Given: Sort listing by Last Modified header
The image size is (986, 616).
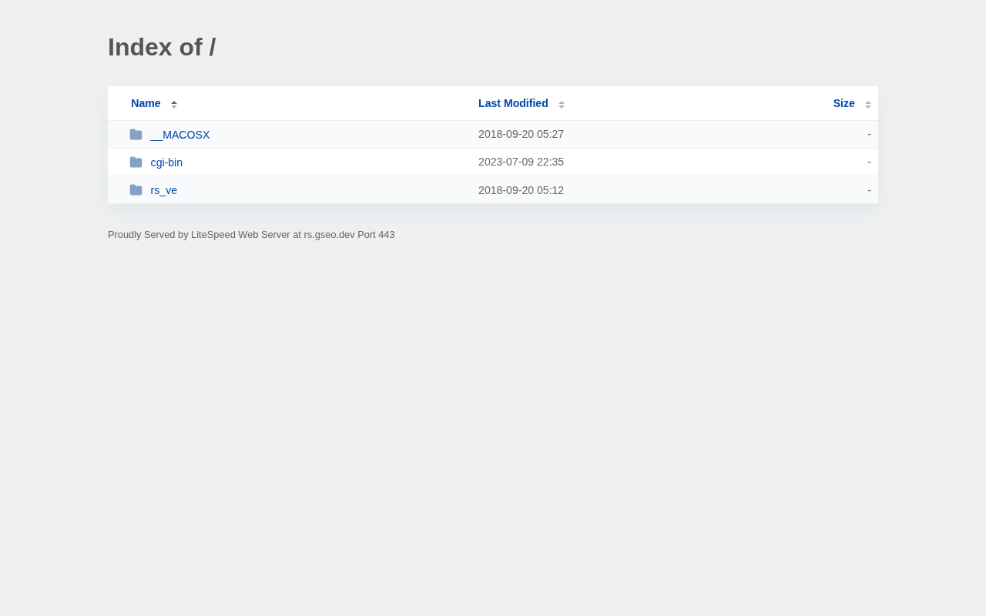Looking at the screenshot, I should coord(513,103).
